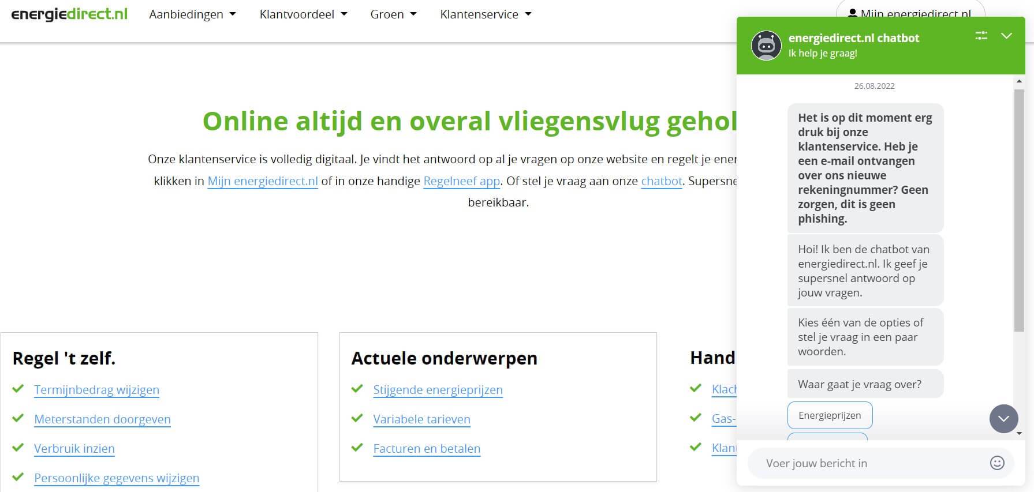Go to Facturen en betalen

tap(427, 449)
